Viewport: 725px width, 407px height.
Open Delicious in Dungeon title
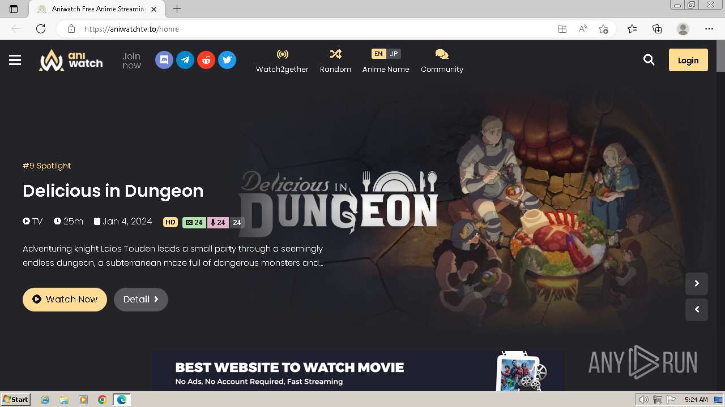[113, 191]
